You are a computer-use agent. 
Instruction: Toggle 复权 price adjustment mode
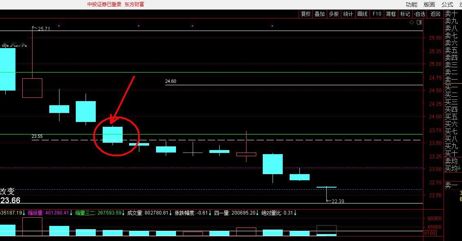click(306, 13)
